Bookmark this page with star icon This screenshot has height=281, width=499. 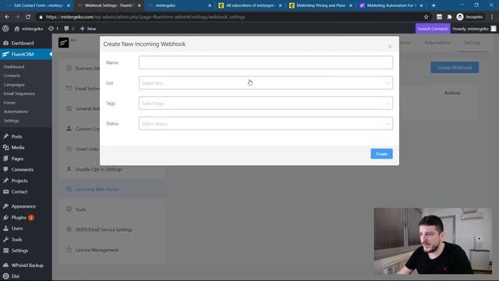pos(426,17)
